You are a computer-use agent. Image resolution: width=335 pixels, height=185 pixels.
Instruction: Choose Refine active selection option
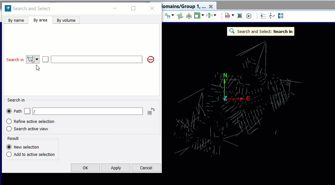[x=9, y=122]
